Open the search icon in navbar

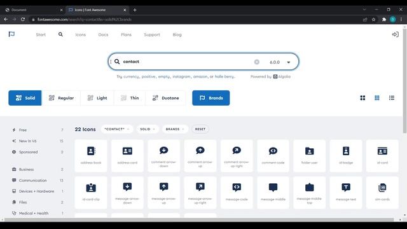click(x=60, y=34)
